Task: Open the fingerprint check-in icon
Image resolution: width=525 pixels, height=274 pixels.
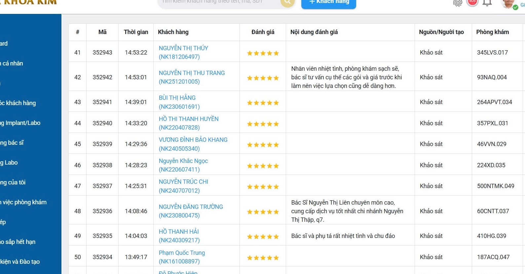Action: point(458,3)
